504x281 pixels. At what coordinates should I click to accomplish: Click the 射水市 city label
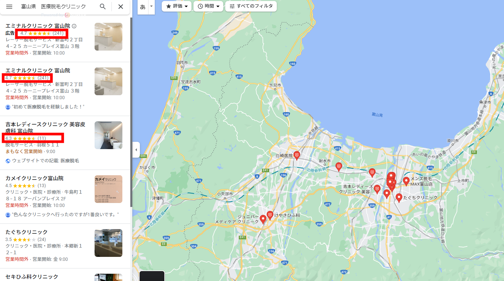325,161
